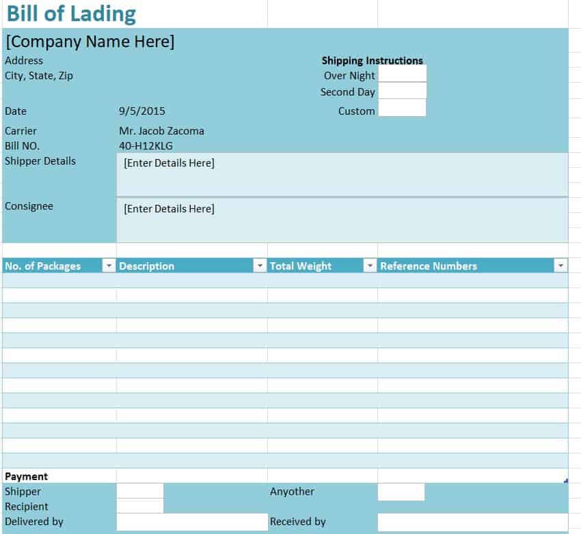Click the Shipper payment box
The image size is (581, 534).
140,491
